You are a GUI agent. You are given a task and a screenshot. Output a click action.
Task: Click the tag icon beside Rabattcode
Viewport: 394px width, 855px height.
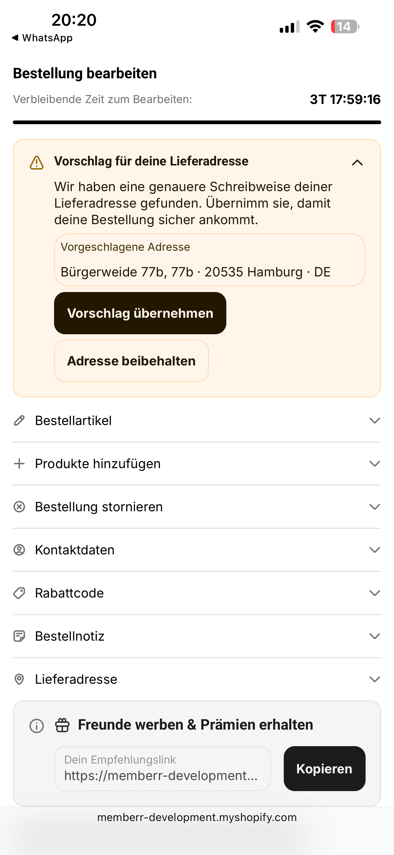pos(19,593)
